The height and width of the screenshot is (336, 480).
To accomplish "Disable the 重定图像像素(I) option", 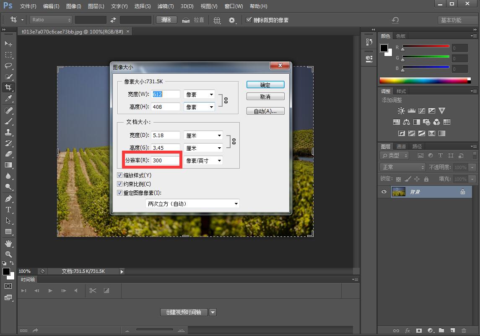I will pos(120,192).
